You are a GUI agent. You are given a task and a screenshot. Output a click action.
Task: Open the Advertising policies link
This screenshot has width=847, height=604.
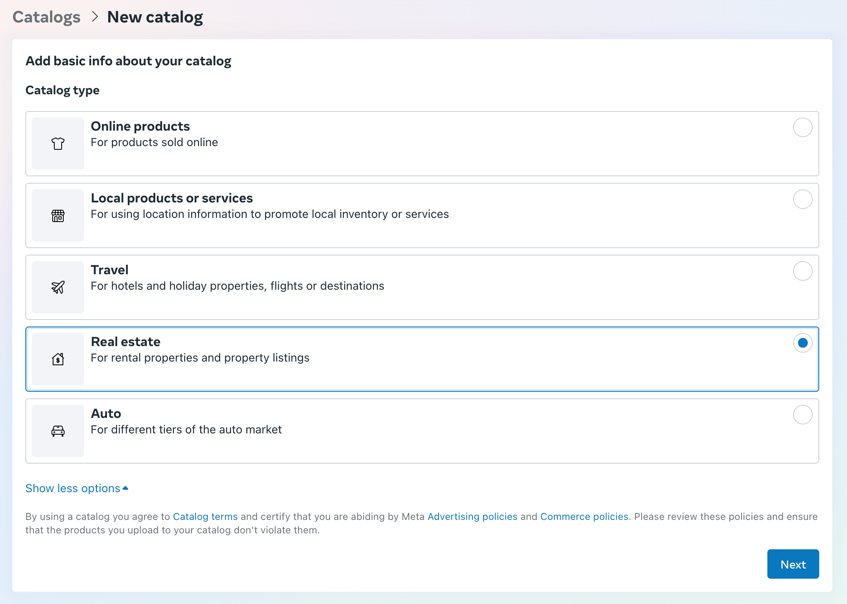(472, 516)
